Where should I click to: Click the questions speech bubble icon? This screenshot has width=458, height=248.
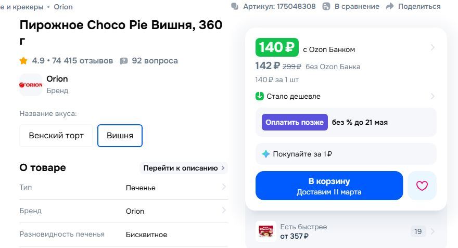124,61
